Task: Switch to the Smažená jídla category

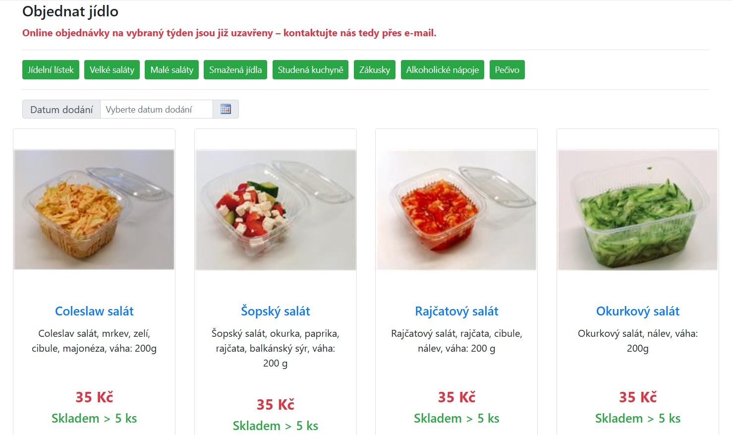Action: point(235,69)
